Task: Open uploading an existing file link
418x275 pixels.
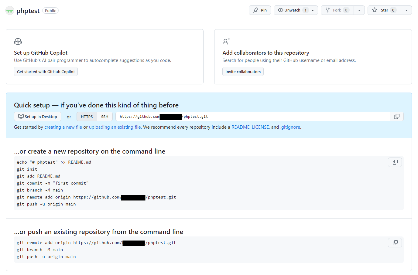Action: [115, 127]
